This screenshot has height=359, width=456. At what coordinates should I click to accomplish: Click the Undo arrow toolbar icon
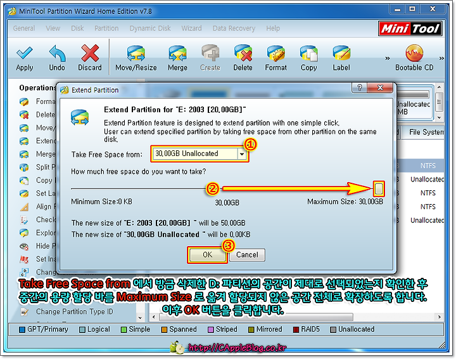point(57,53)
